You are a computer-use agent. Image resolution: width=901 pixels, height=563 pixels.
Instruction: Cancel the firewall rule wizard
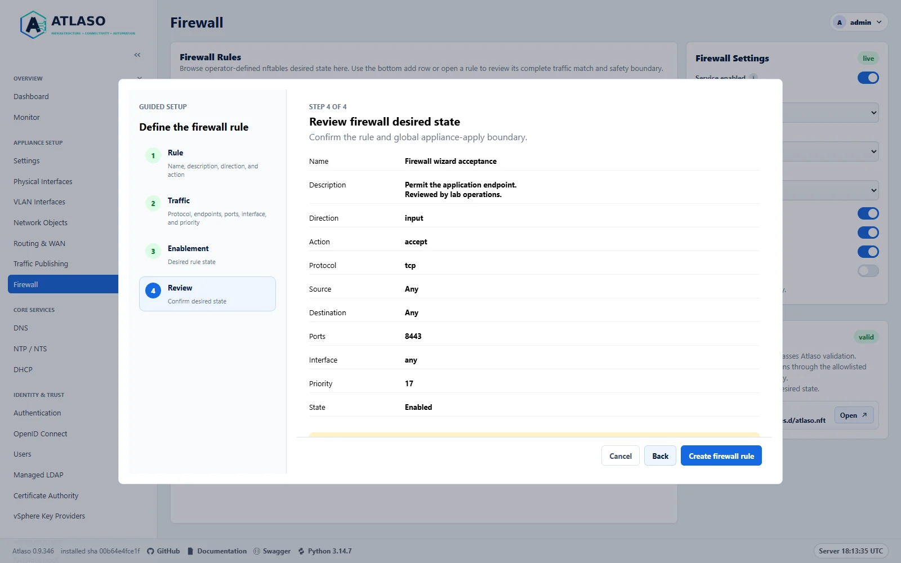coord(621,456)
